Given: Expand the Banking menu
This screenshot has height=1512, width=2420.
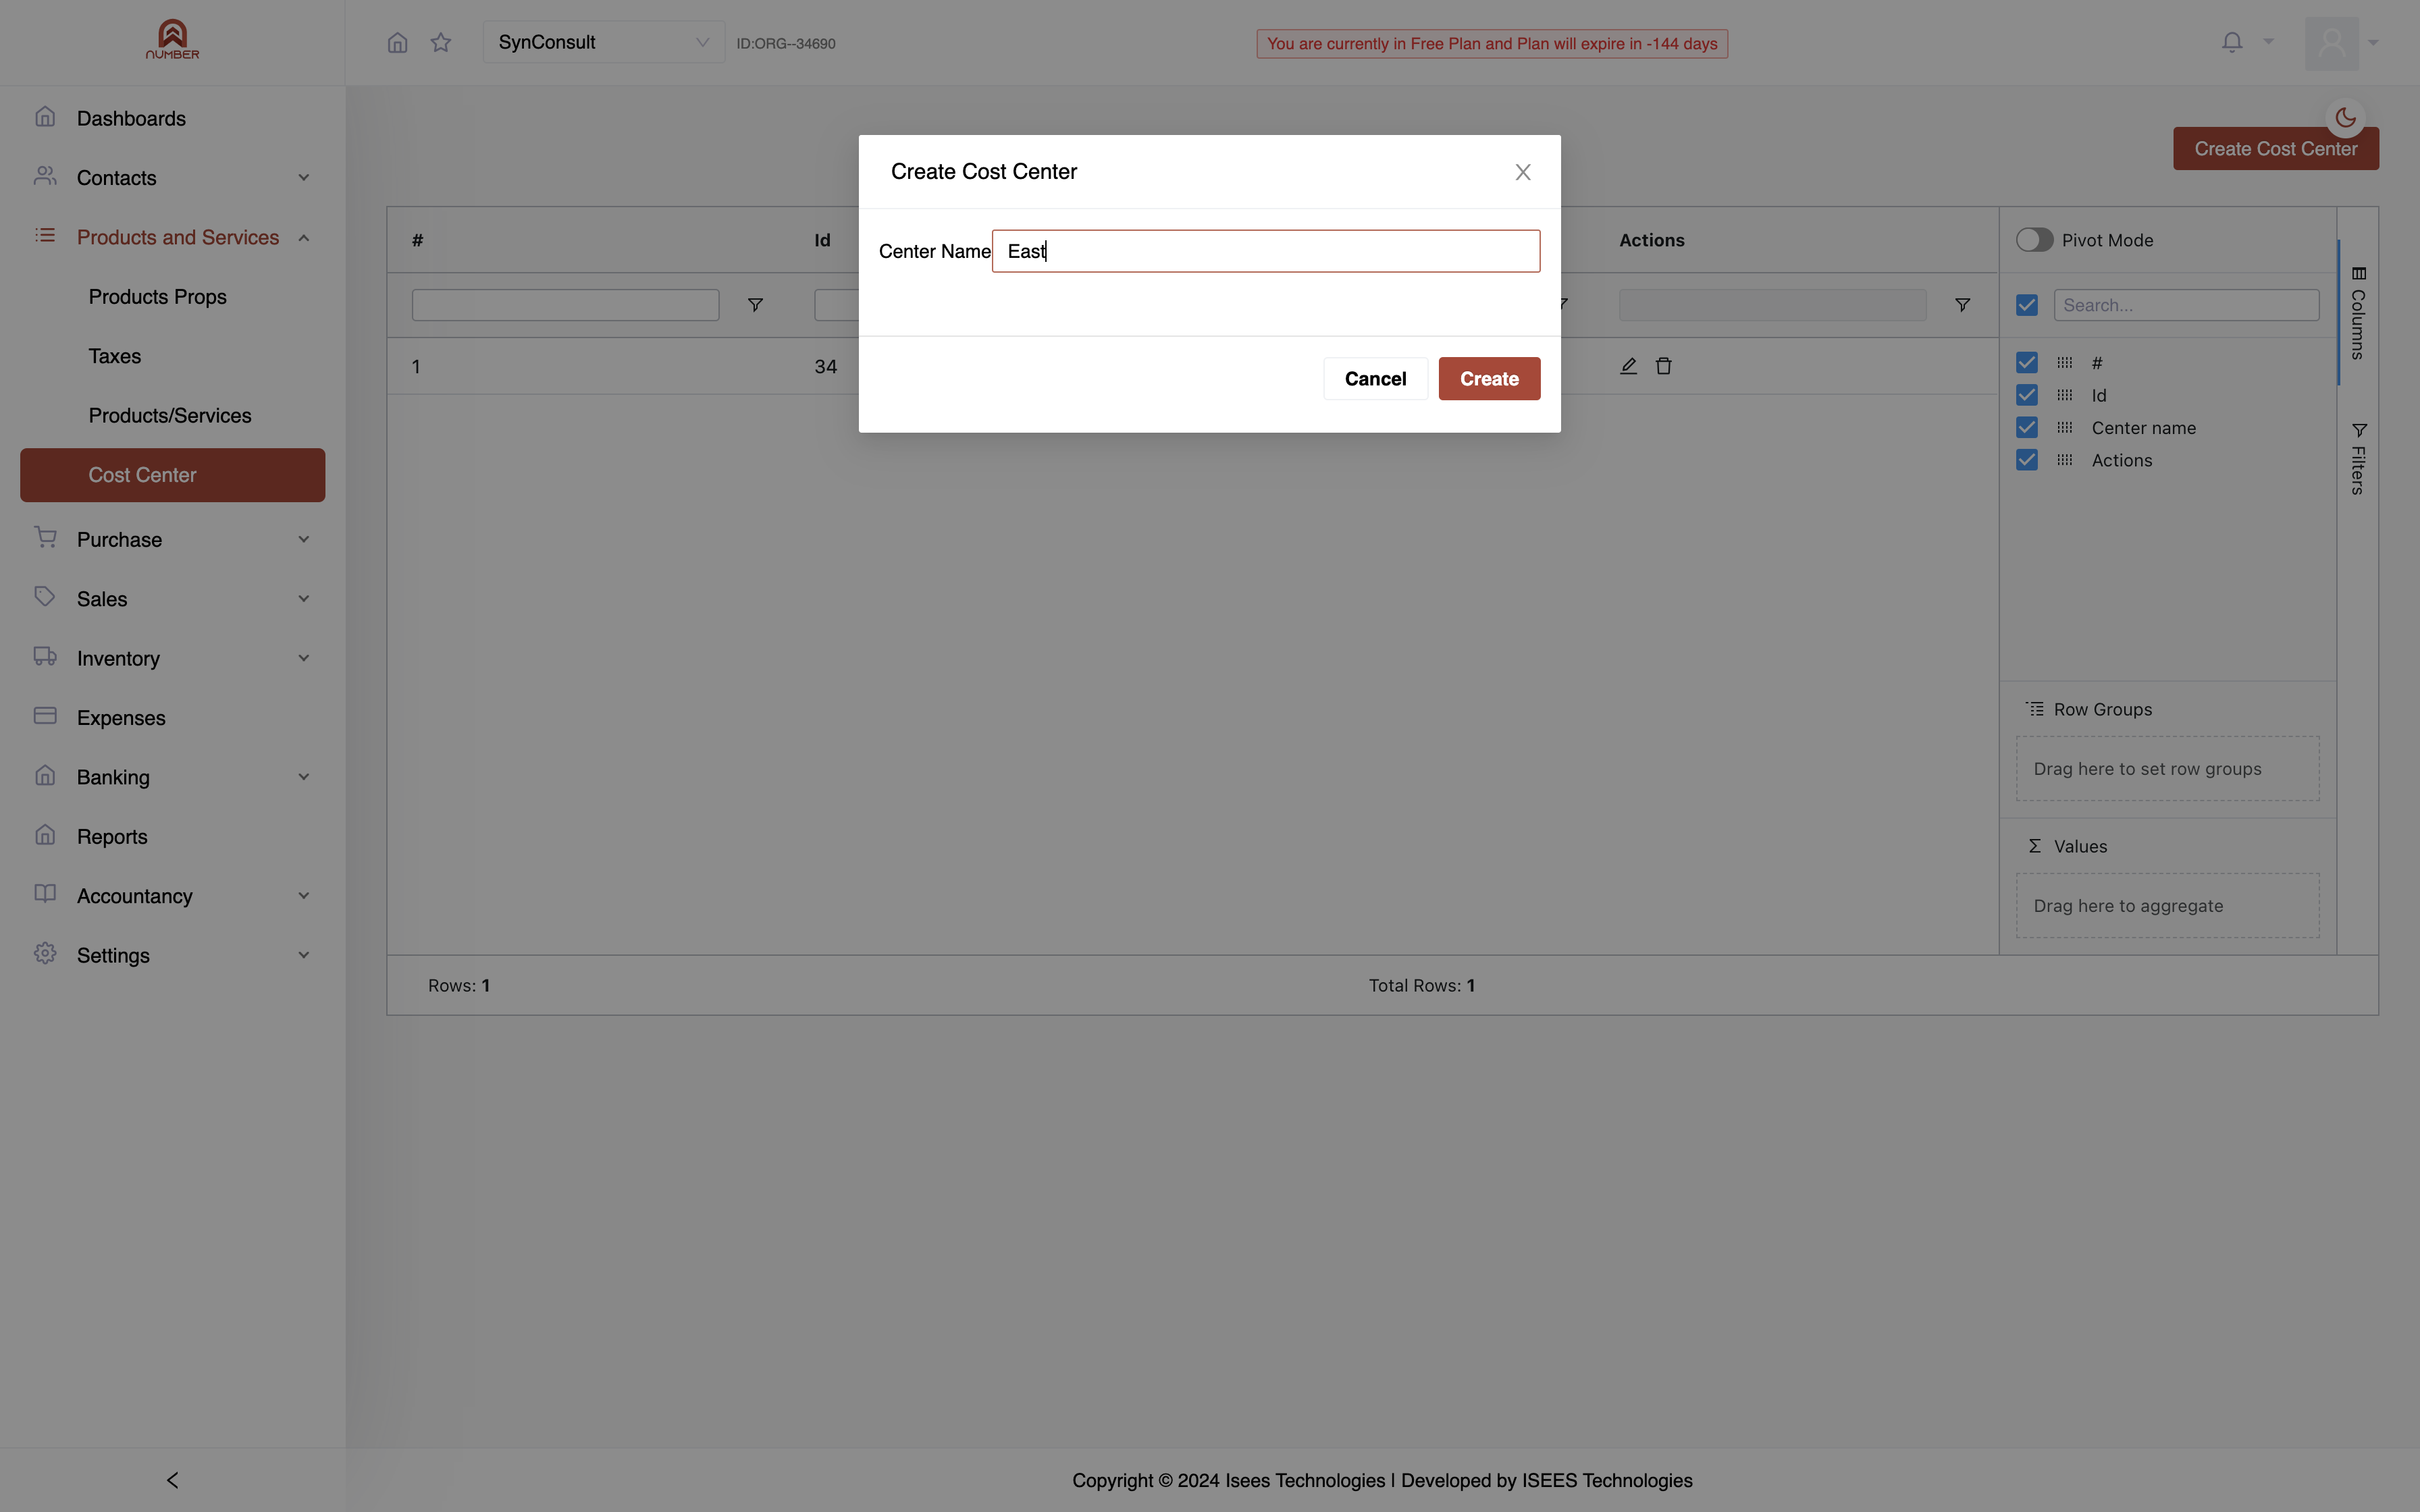Looking at the screenshot, I should click(x=172, y=777).
